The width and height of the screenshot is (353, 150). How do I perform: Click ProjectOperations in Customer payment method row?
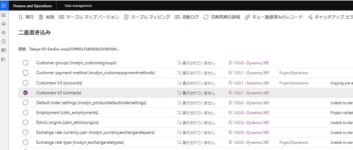(294, 73)
